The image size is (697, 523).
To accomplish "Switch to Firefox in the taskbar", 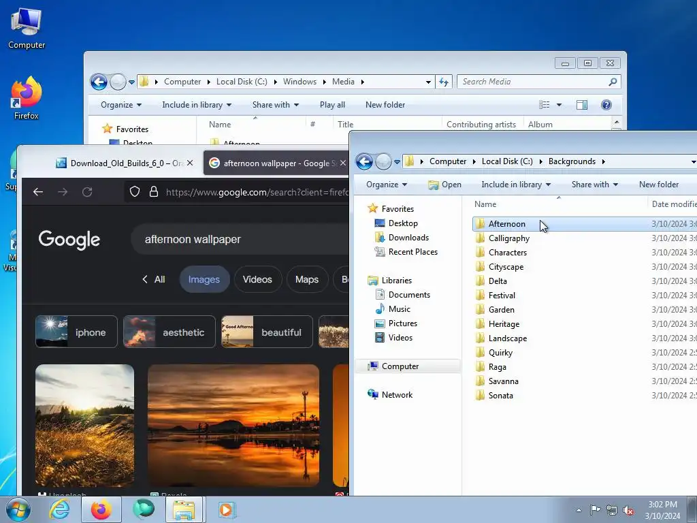I will coord(101,509).
